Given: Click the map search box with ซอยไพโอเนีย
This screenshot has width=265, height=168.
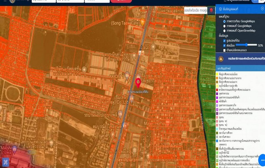Looking at the screenshot, I should (x=195, y=10).
